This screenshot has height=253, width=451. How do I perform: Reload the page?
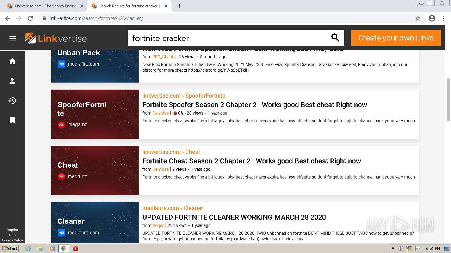tap(30, 18)
